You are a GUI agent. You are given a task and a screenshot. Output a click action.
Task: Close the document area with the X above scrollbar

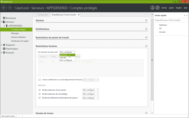(x=152, y=15)
